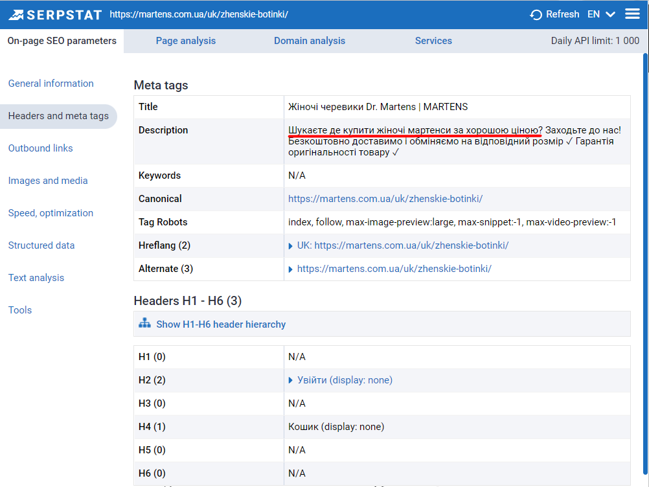The image size is (649, 487).
Task: Click the Canonical URL link
Action: [385, 199]
